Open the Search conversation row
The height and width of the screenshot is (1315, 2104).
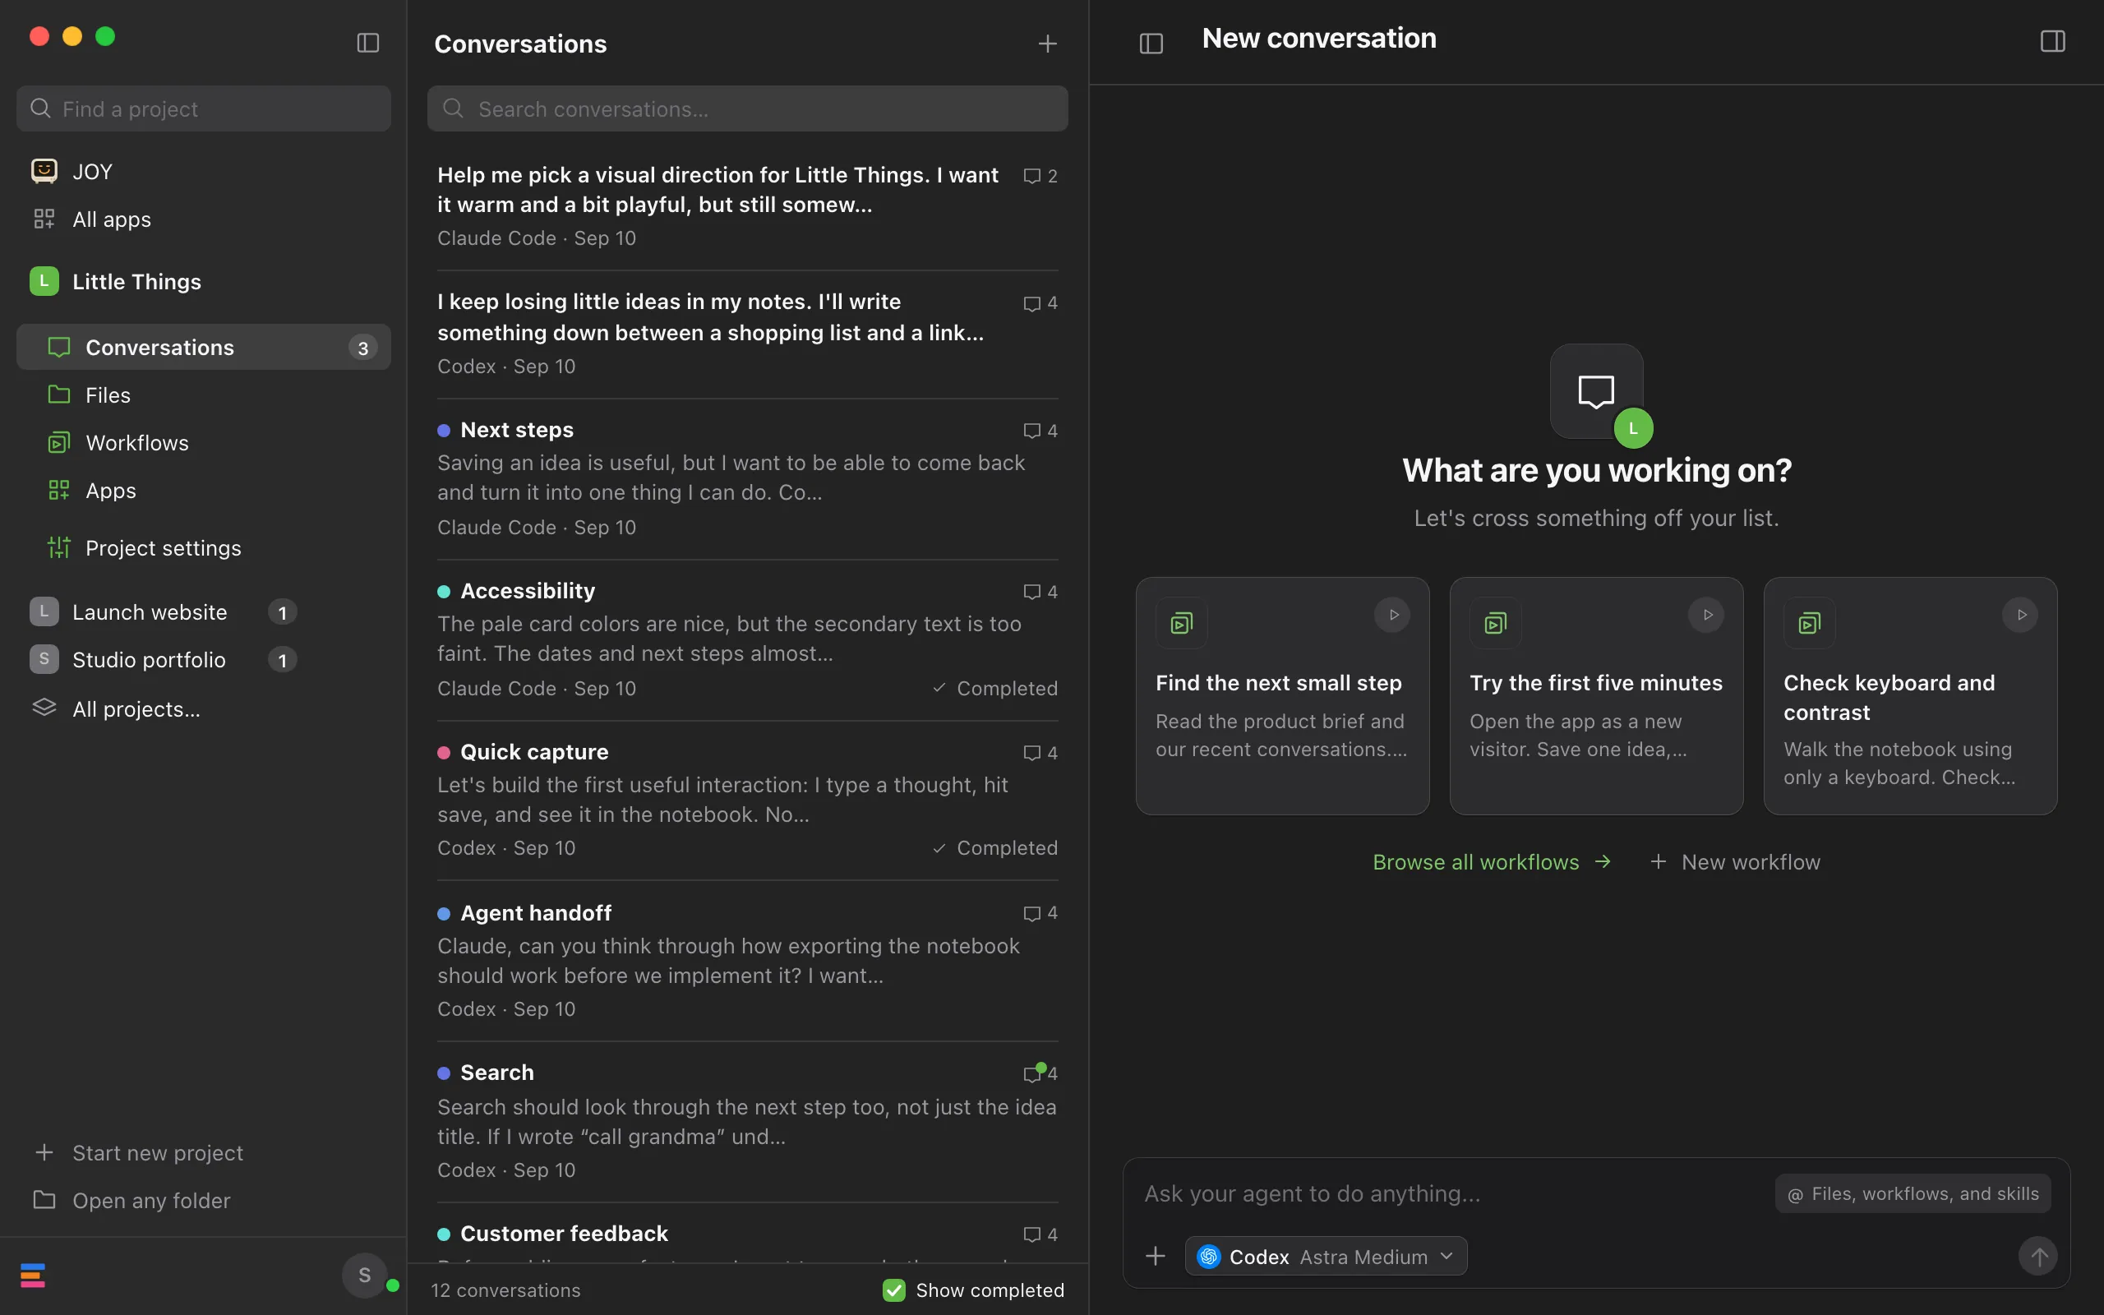click(x=747, y=1121)
